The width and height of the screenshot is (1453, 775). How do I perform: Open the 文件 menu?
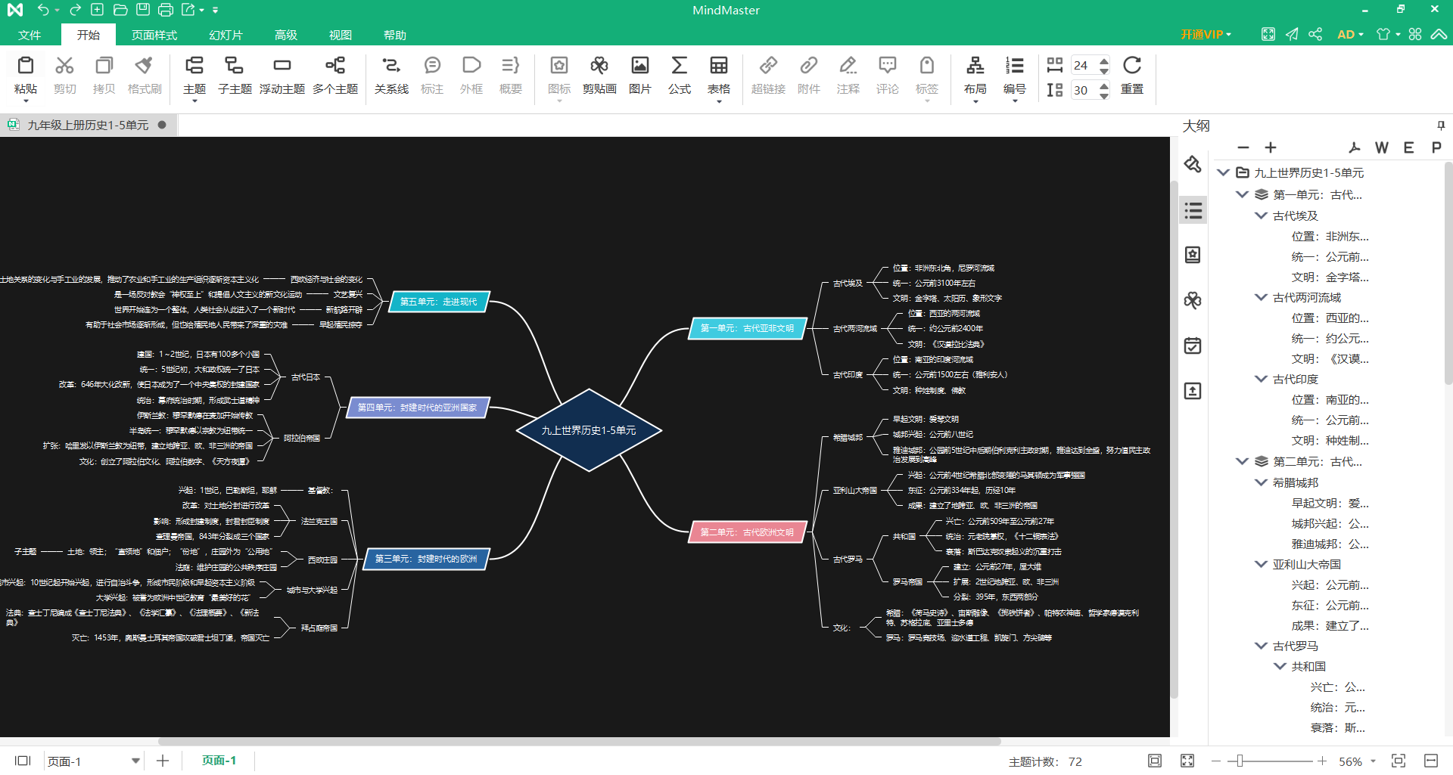tap(30, 35)
